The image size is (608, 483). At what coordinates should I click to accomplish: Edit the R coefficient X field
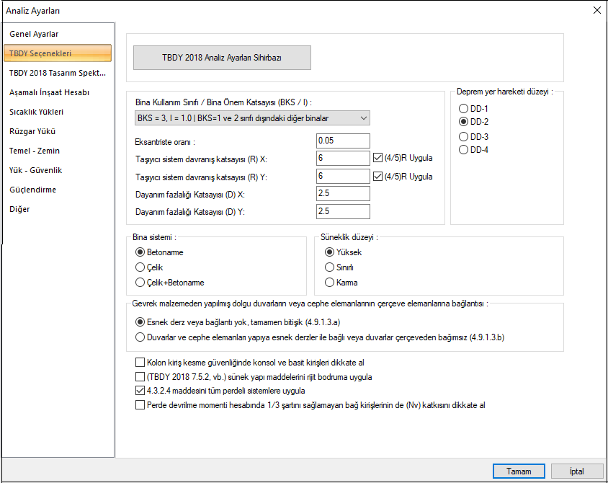[x=342, y=159]
